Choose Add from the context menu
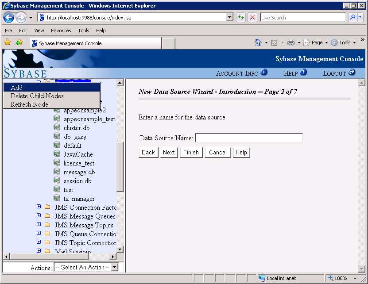Viewport: 368px width, 284px height. tap(52, 87)
